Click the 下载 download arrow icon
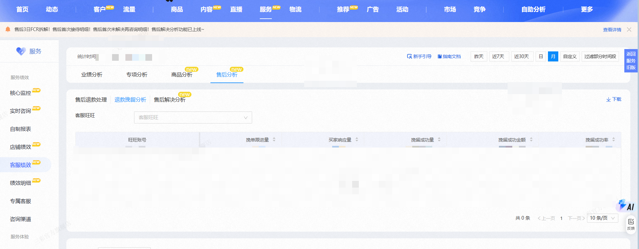Screen dimensions: 639x249 point(608,99)
